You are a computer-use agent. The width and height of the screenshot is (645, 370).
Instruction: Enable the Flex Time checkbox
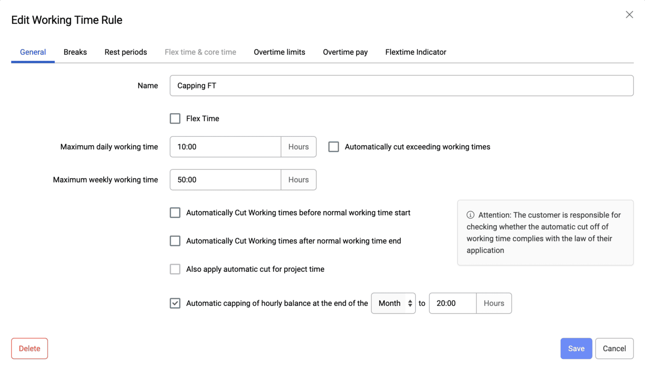tap(175, 118)
